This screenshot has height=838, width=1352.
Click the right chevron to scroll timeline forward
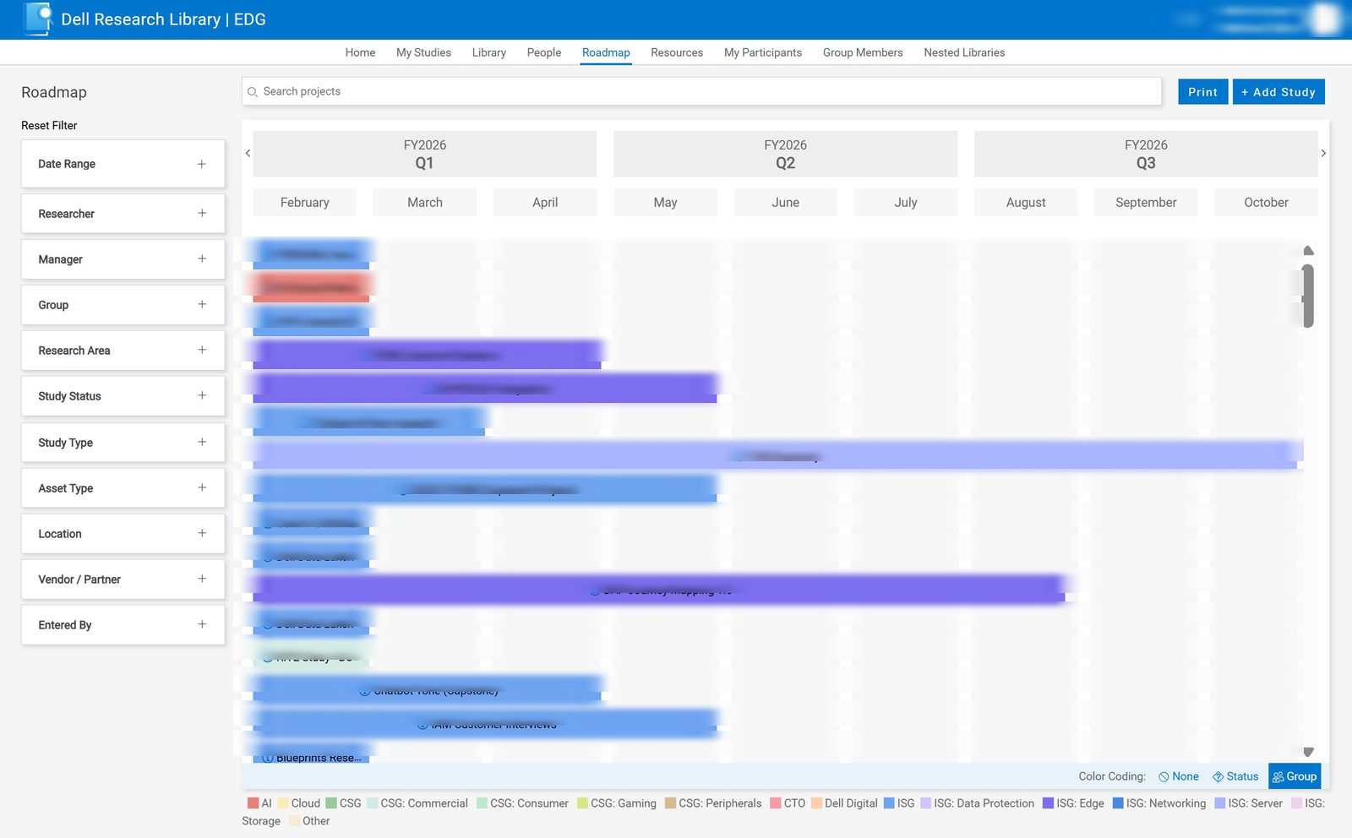tap(1323, 153)
